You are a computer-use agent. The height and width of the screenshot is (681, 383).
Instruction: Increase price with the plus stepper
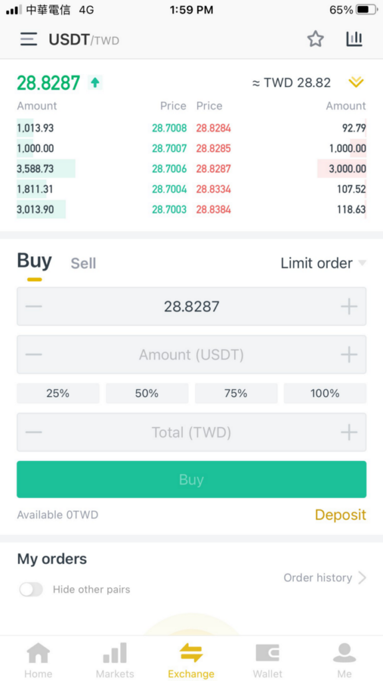coord(348,307)
